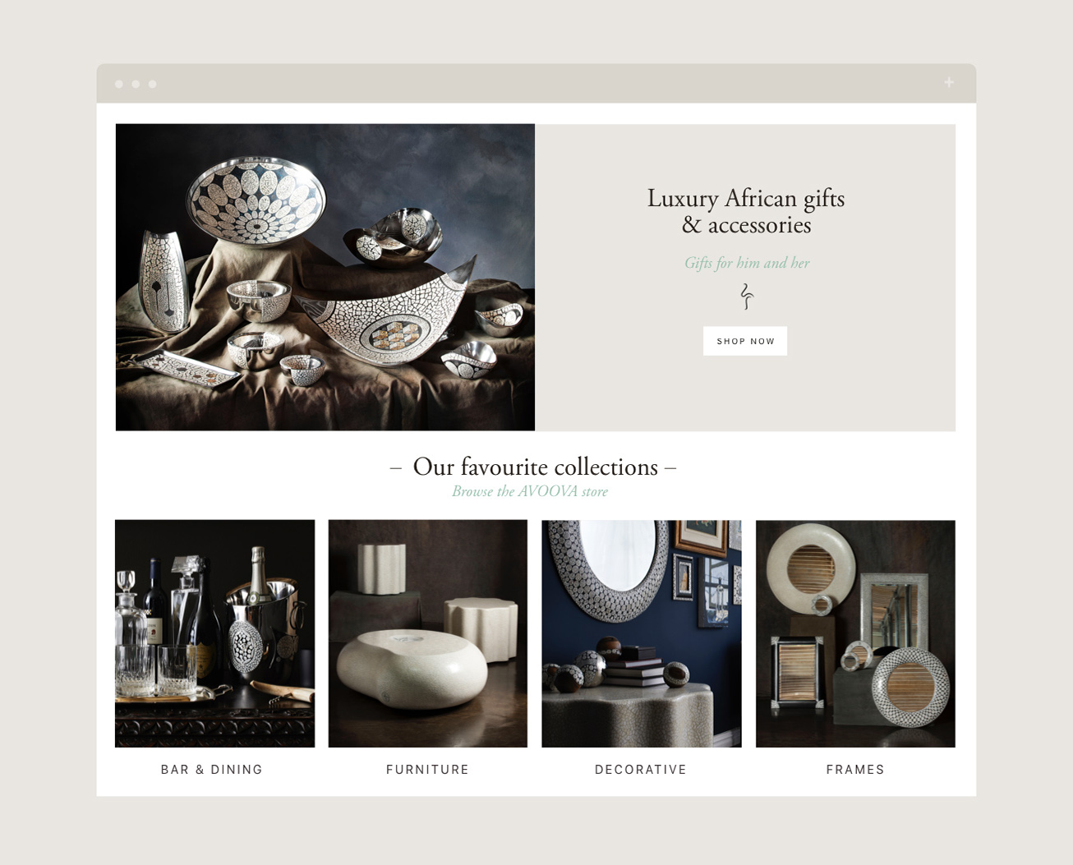The height and width of the screenshot is (865, 1073).
Task: Click Luxury African gifts heading
Action: click(746, 211)
